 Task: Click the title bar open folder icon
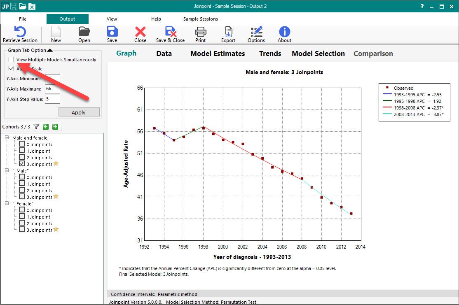click(x=23, y=7)
